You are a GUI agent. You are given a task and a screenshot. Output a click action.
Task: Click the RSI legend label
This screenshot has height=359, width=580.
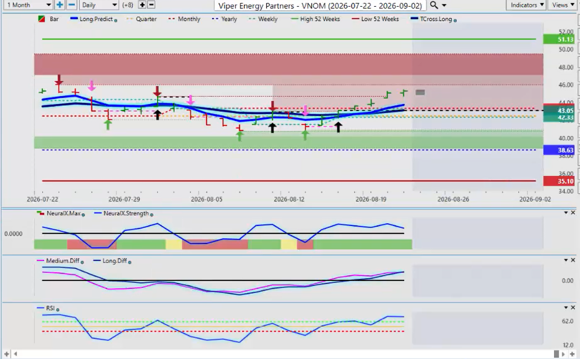(x=50, y=308)
